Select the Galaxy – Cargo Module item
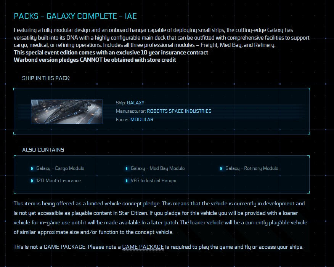Viewport: 334px width, 267px height. [60, 168]
